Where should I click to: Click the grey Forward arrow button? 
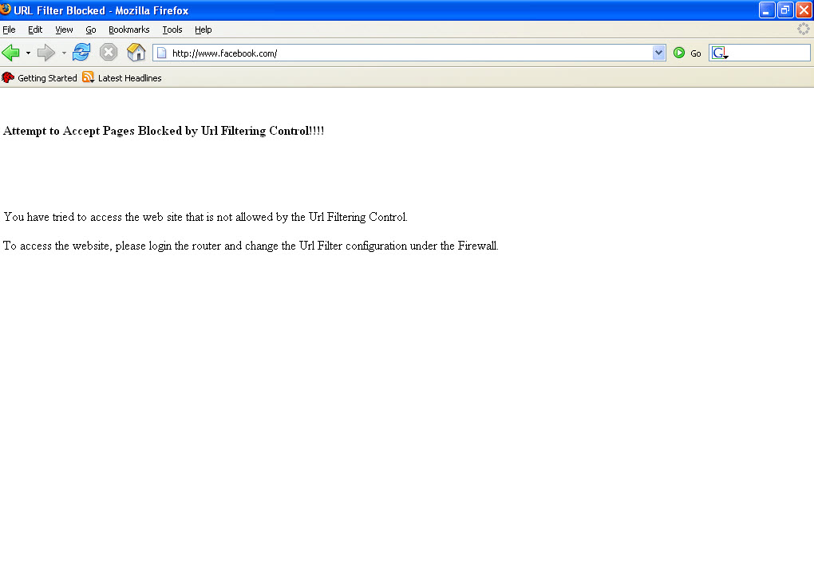pyautogui.click(x=46, y=53)
